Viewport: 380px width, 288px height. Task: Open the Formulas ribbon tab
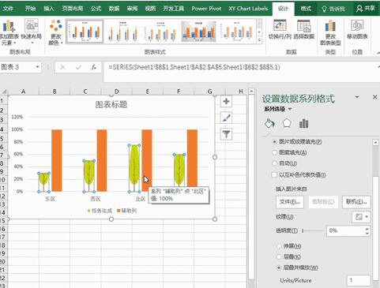pyautogui.click(x=96, y=9)
